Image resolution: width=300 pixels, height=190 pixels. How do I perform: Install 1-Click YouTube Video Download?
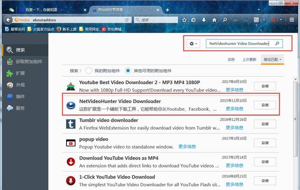265,180
